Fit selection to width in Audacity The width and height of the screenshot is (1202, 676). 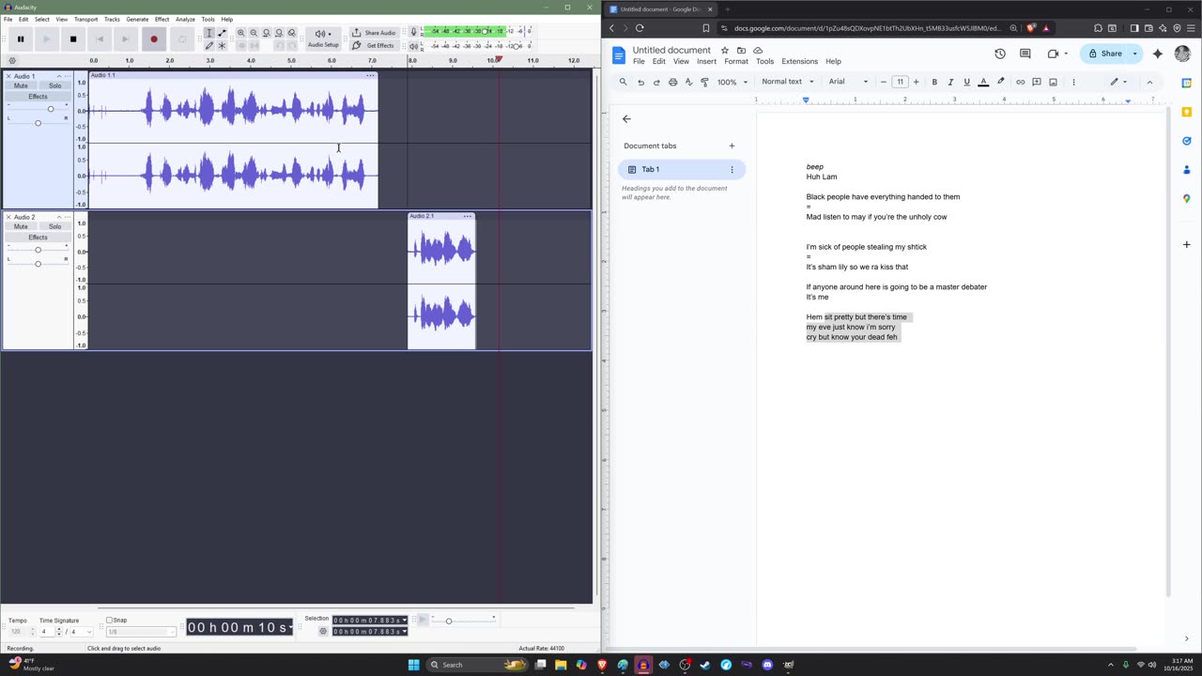pyautogui.click(x=267, y=34)
